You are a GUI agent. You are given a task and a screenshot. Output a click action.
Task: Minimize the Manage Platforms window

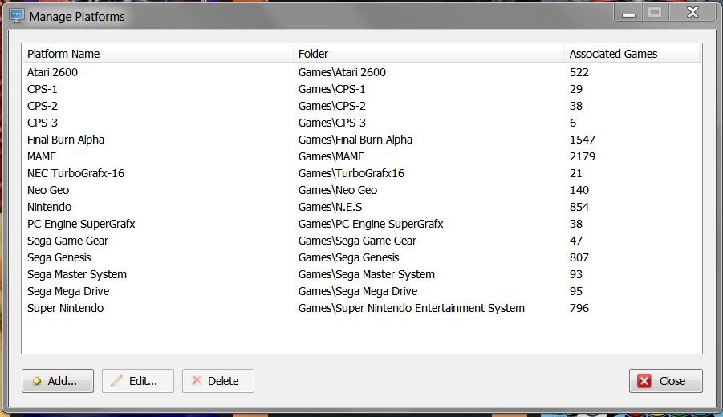[x=628, y=13]
